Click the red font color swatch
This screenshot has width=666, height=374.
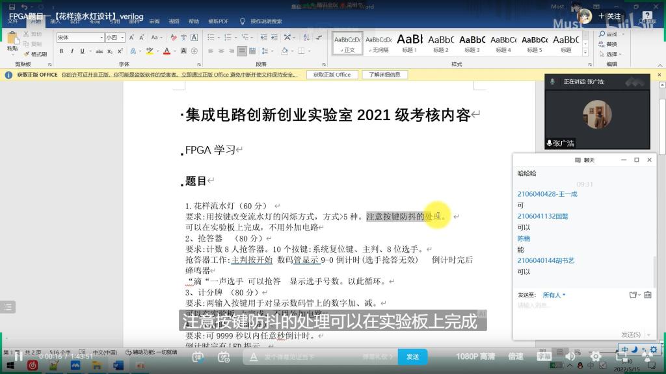coord(167,51)
